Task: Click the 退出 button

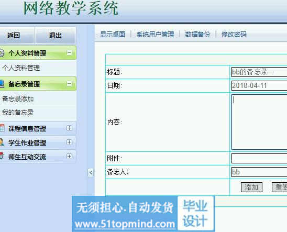Action: click(56, 35)
